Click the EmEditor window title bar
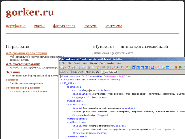Image resolution: width=185 pixels, height=139 pixels. pyautogui.click(x=122, y=59)
